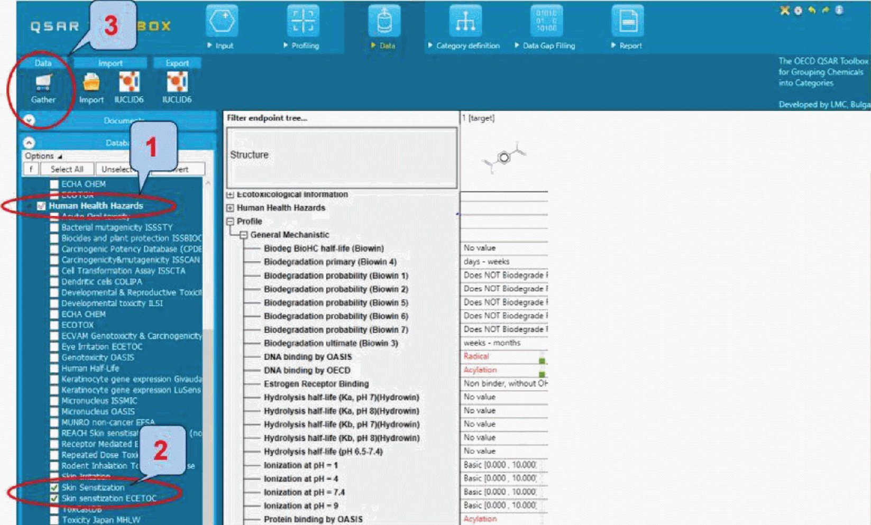Collapse the Profile endpoint tree node

tap(230, 222)
